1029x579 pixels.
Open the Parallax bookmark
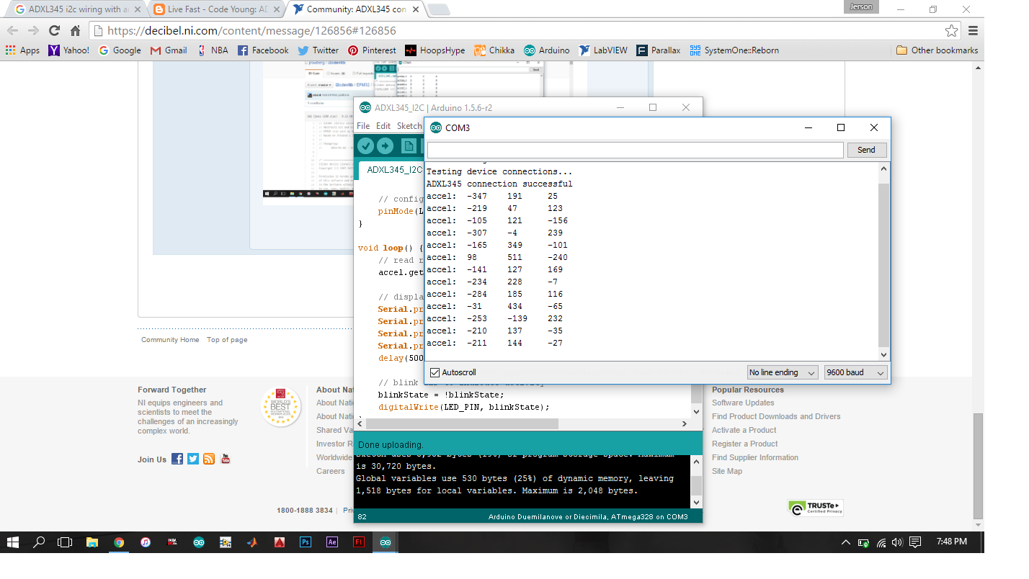(x=658, y=50)
